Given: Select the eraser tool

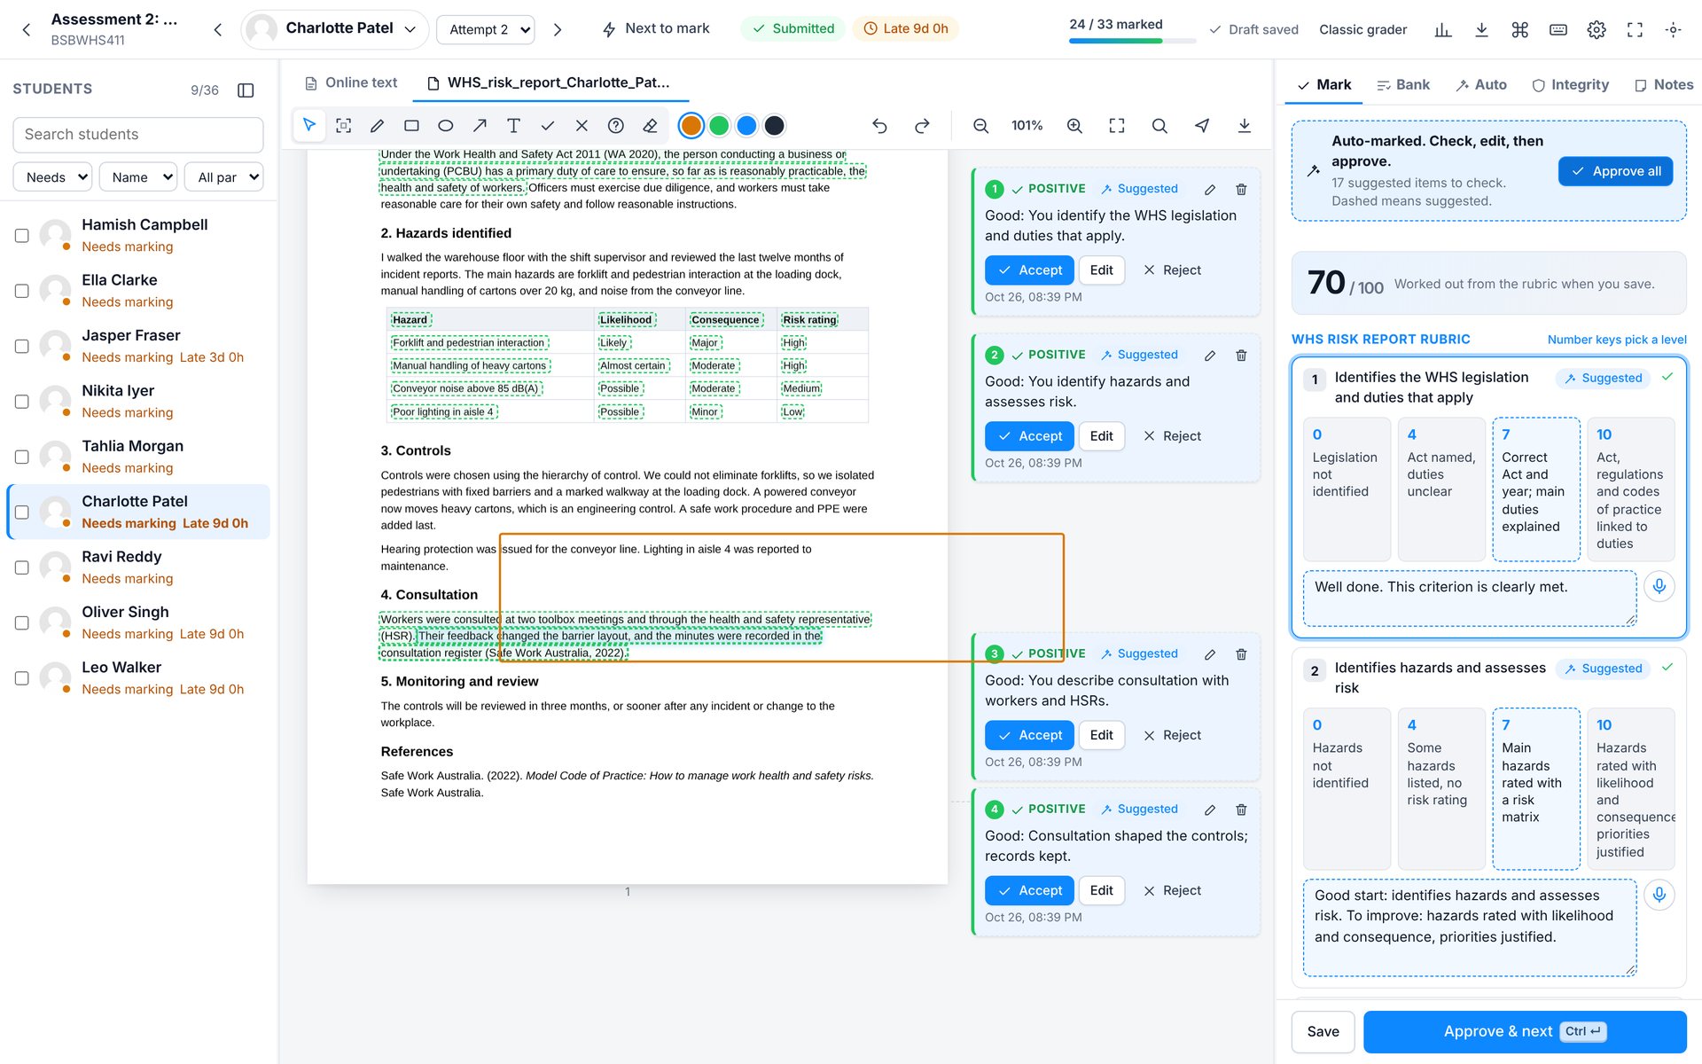Looking at the screenshot, I should [x=650, y=126].
